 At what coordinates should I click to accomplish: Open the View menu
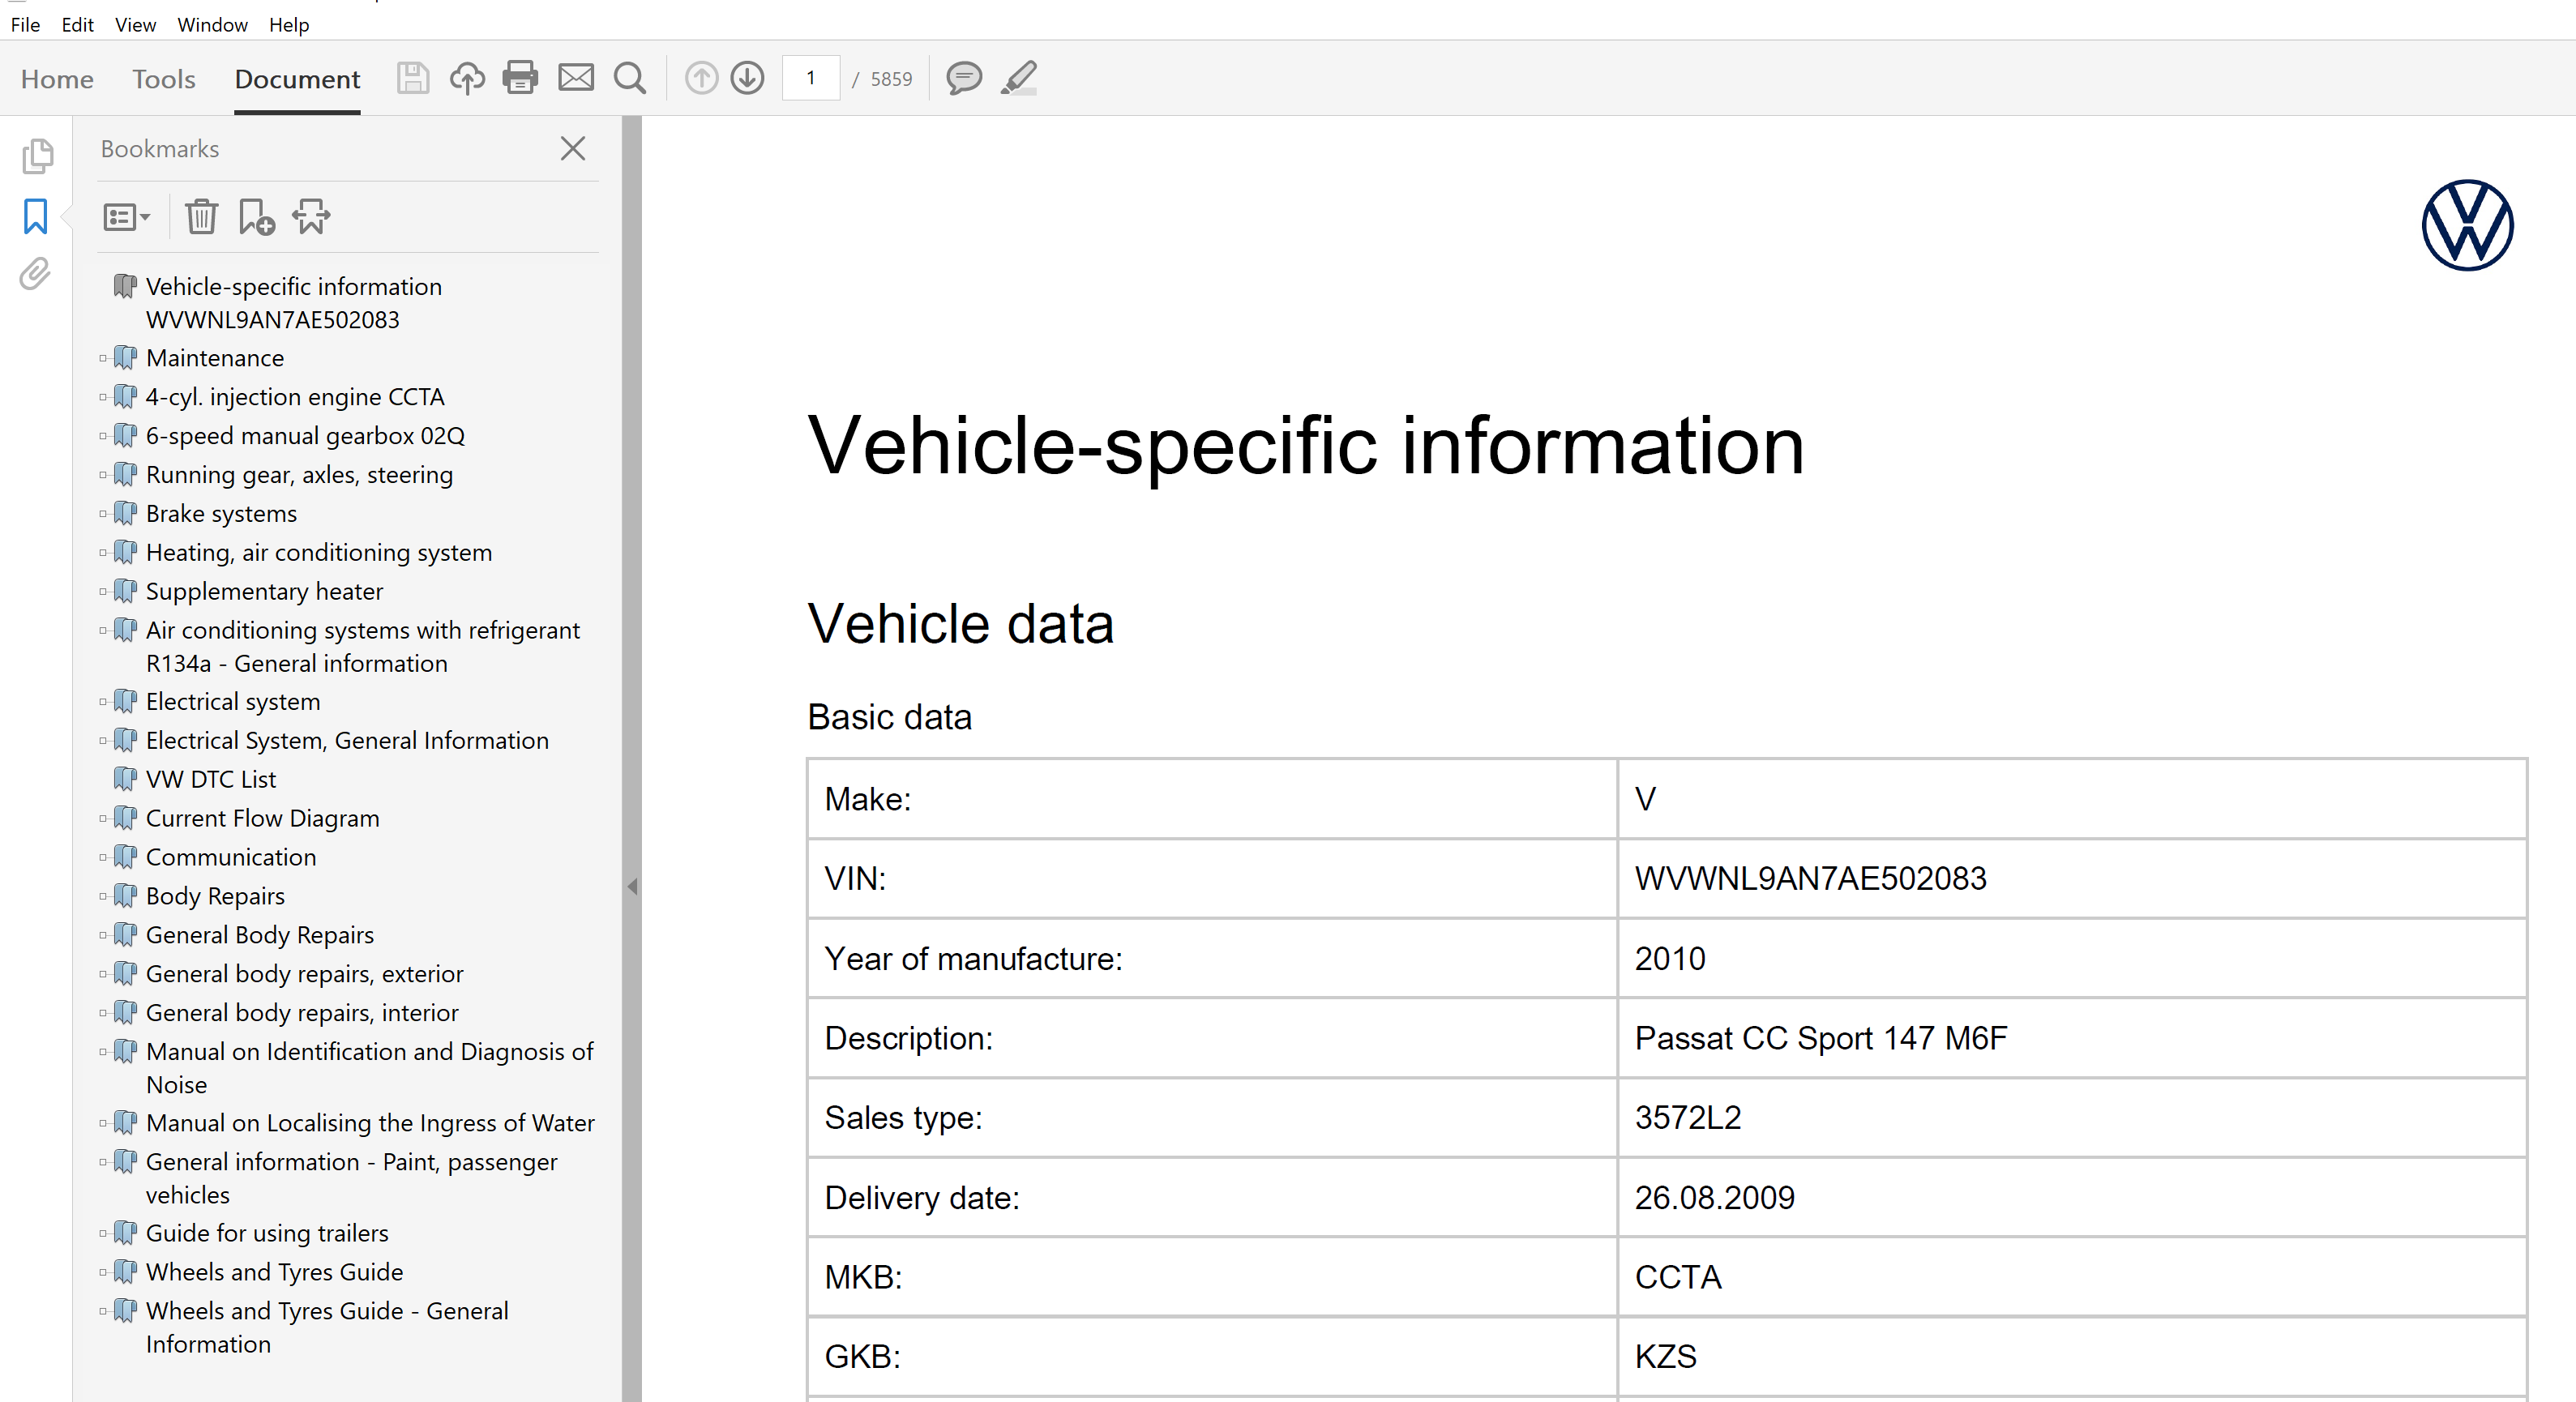135,24
